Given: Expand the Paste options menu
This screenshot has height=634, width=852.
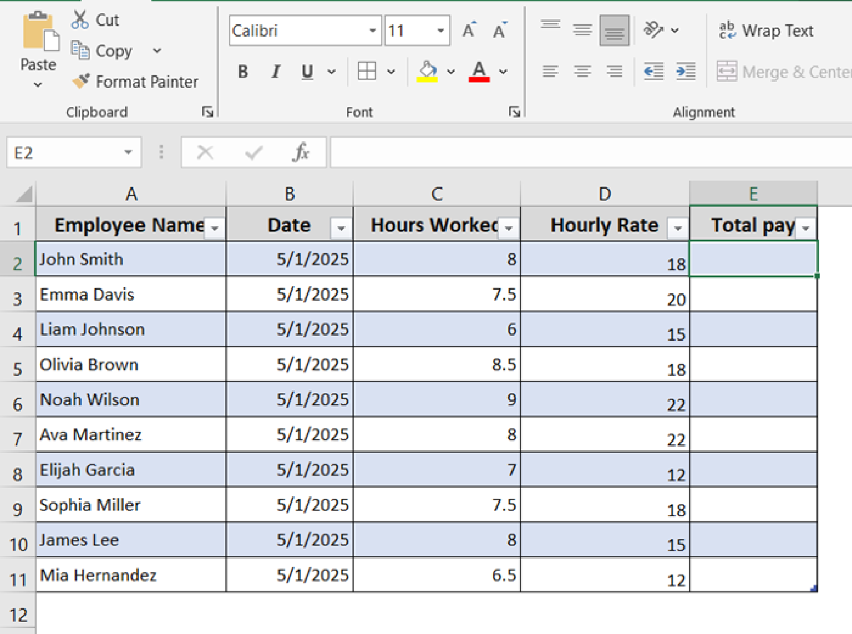Looking at the screenshot, I should 37,84.
